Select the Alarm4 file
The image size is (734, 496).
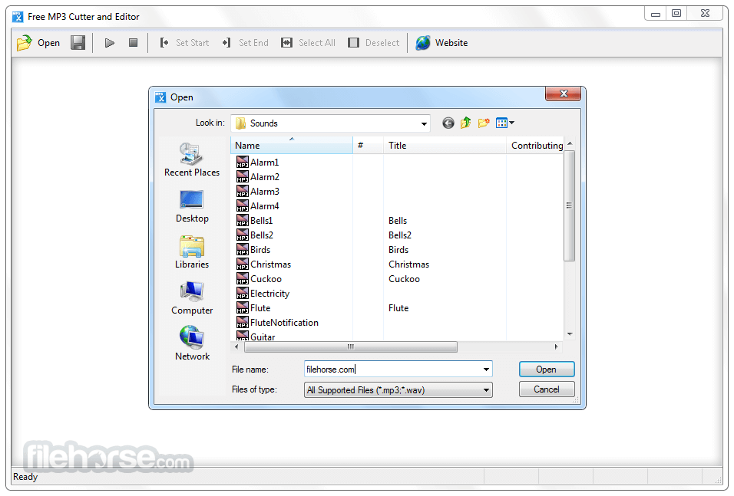[264, 206]
